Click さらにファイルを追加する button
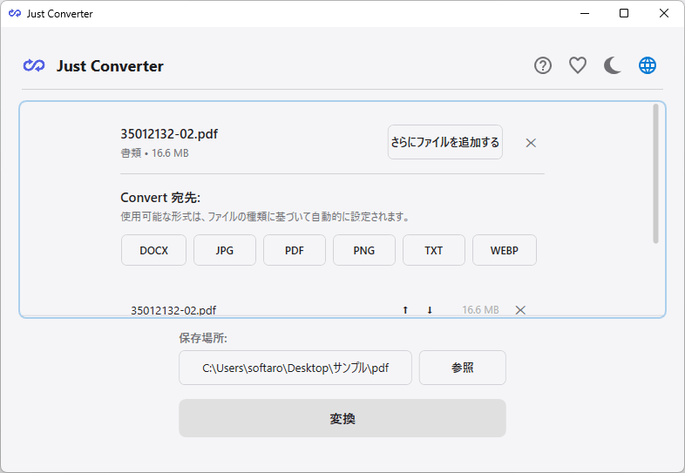Image resolution: width=685 pixels, height=473 pixels. pyautogui.click(x=444, y=142)
